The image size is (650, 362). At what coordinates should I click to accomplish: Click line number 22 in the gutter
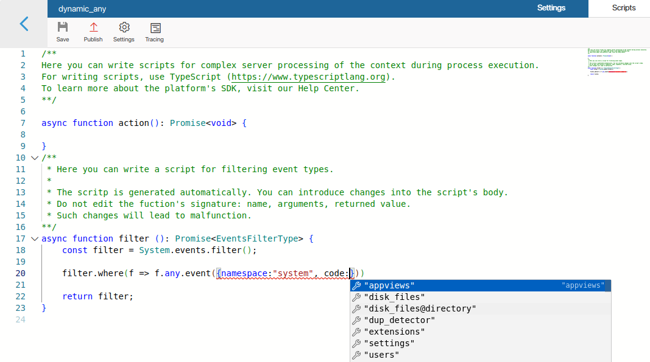pyautogui.click(x=20, y=296)
